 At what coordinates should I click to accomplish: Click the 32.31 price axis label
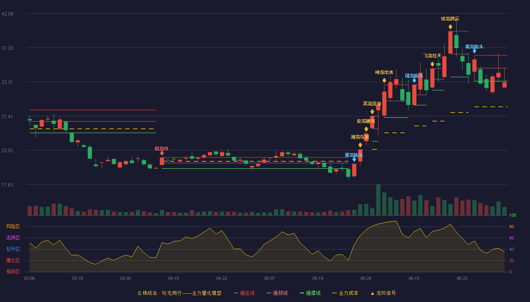[x=8, y=82]
